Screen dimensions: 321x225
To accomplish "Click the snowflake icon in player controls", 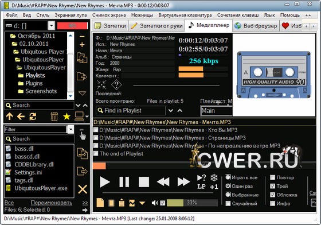I will (214, 178).
